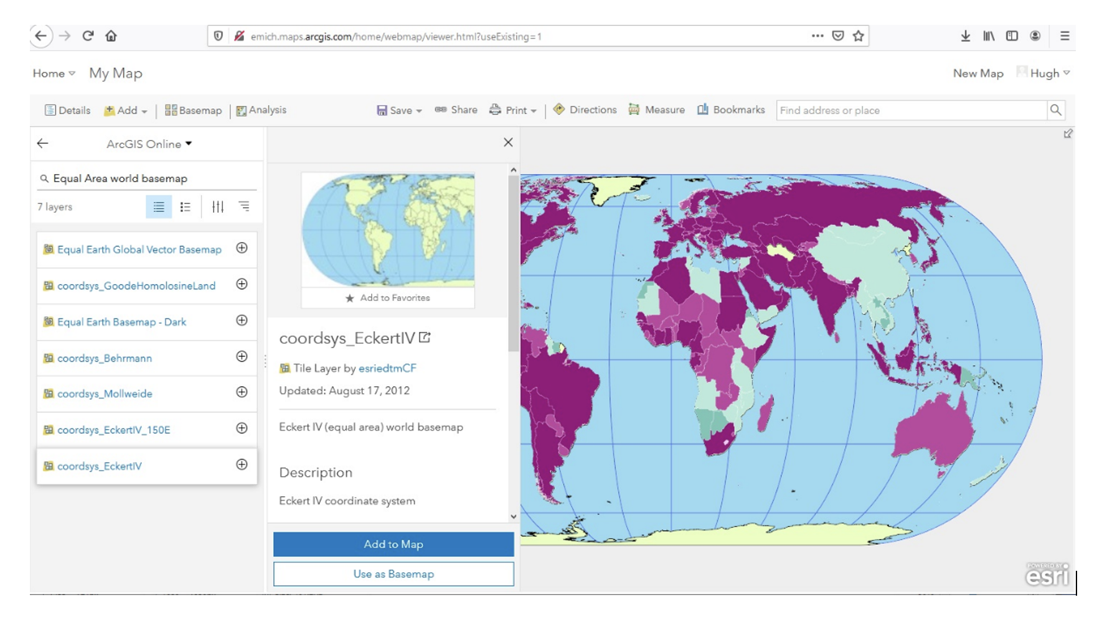Click Add to Map button
Image resolution: width=1102 pixels, height=628 pixels.
click(393, 544)
